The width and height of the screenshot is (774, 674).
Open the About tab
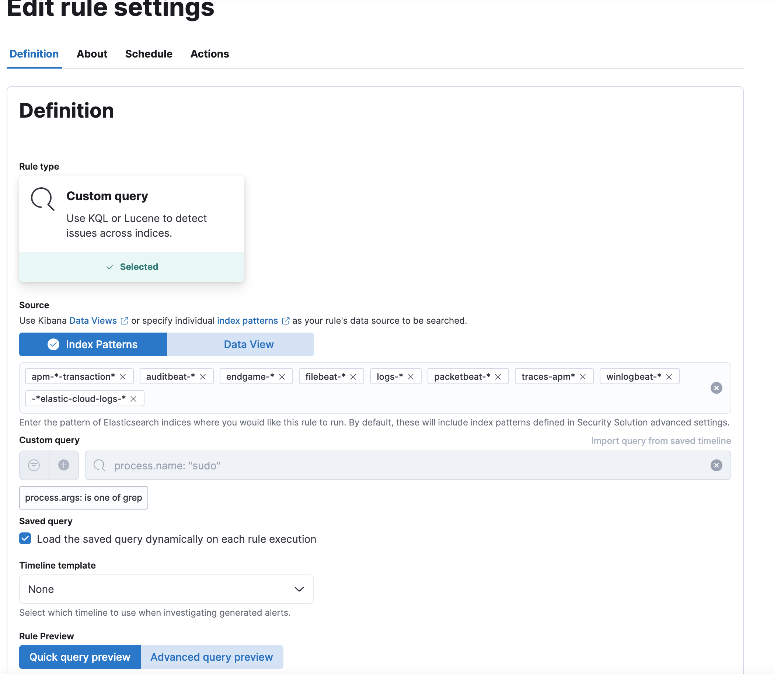(x=92, y=54)
